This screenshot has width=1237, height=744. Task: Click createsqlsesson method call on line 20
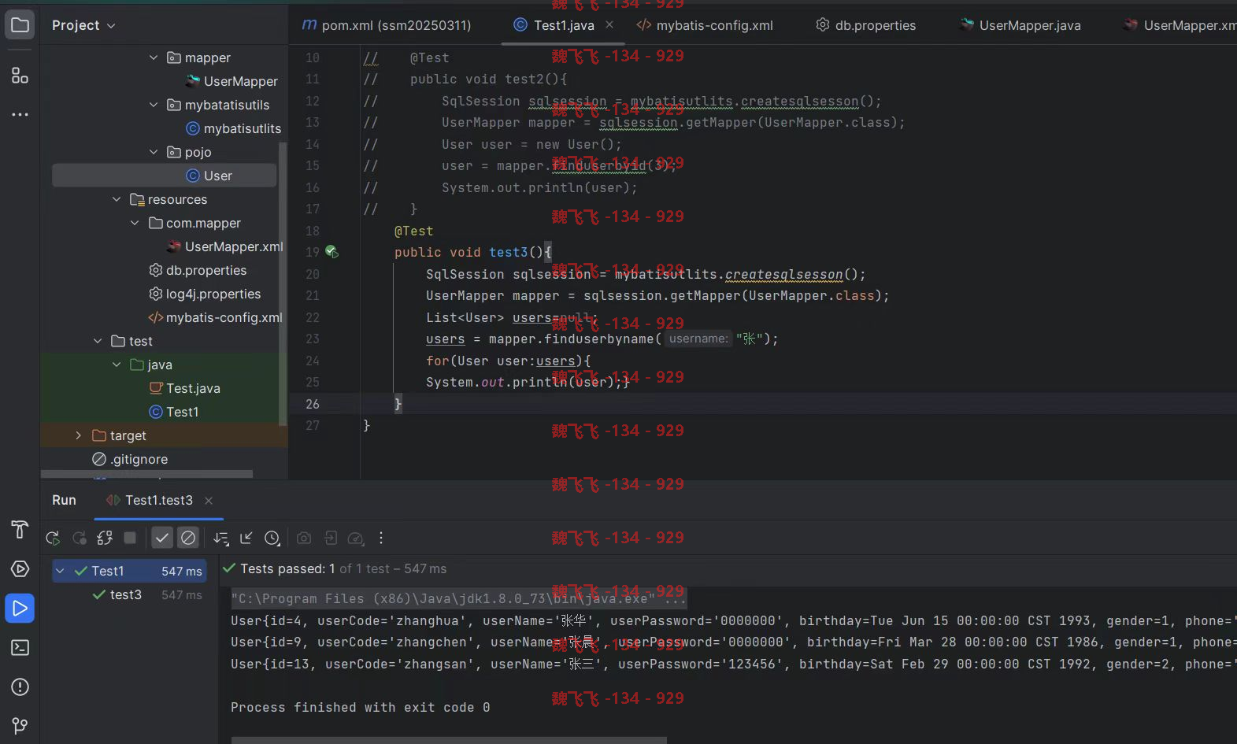[x=783, y=274]
